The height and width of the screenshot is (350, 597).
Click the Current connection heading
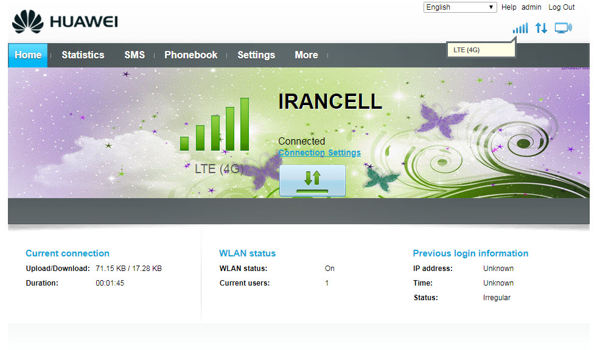(x=68, y=253)
